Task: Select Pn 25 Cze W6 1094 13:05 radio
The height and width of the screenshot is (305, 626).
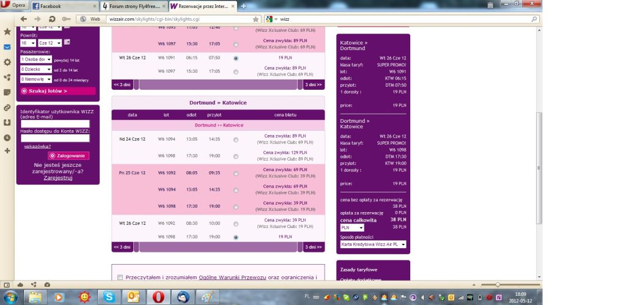Action: pyautogui.click(x=236, y=191)
